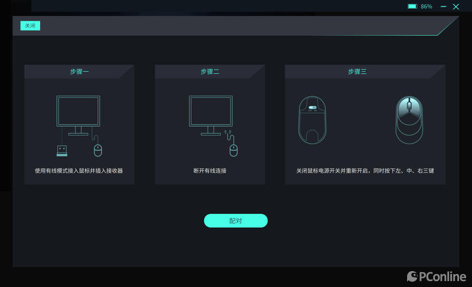Viewport: 472px width, 287px height.
Task: Click the step three instruction about 左、中、右三键
Action: [x=365, y=171]
